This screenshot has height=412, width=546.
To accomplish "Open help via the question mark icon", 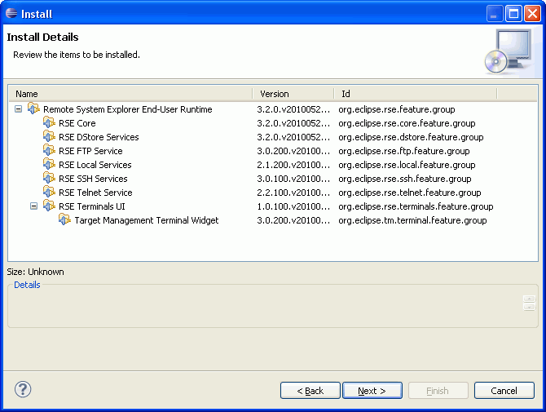I will tap(23, 389).
